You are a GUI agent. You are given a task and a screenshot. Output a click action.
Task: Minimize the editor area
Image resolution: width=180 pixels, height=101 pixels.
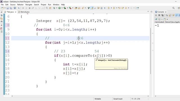pos(148,12)
